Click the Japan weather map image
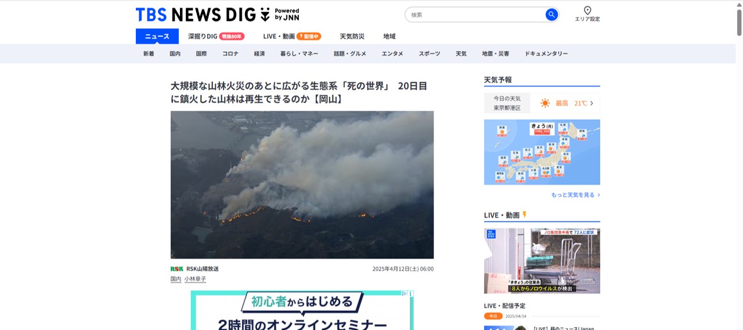The height and width of the screenshot is (330, 743). (542, 152)
